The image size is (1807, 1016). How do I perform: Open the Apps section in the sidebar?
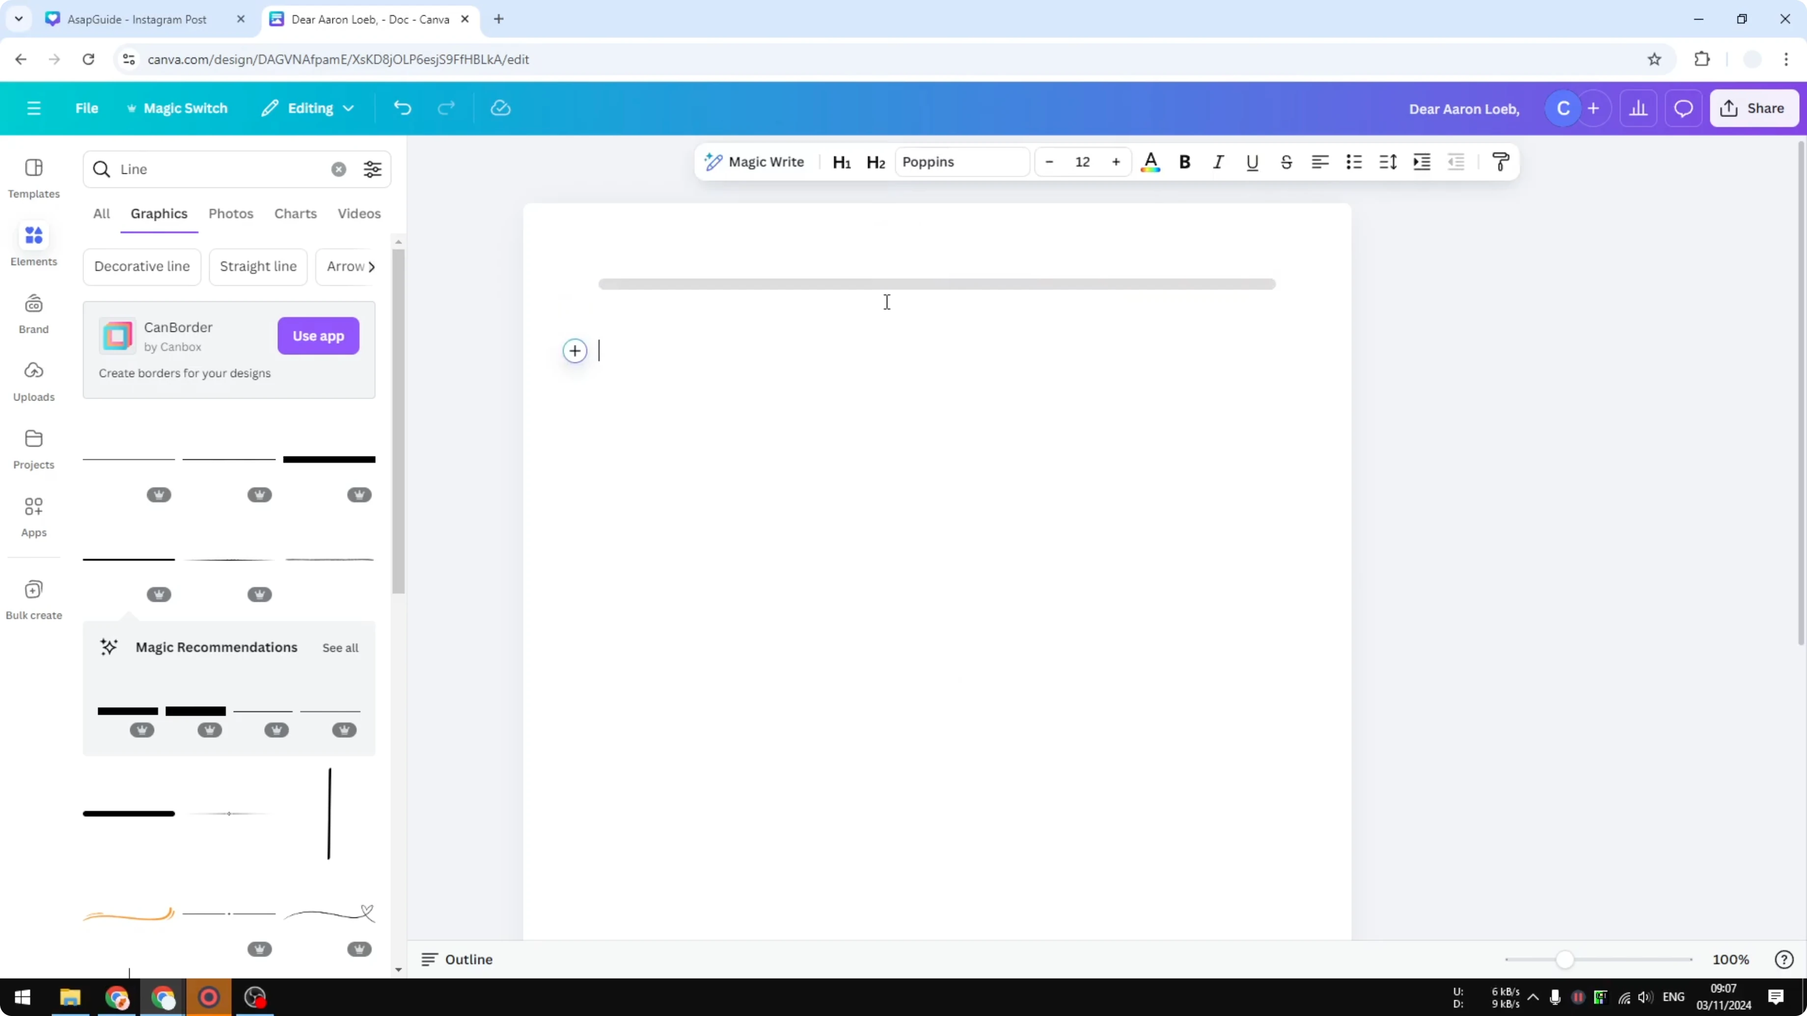(x=34, y=516)
